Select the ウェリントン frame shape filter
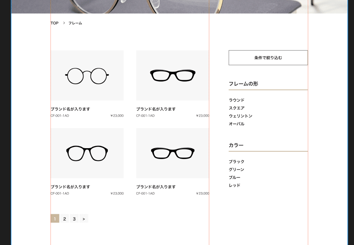 click(240, 116)
